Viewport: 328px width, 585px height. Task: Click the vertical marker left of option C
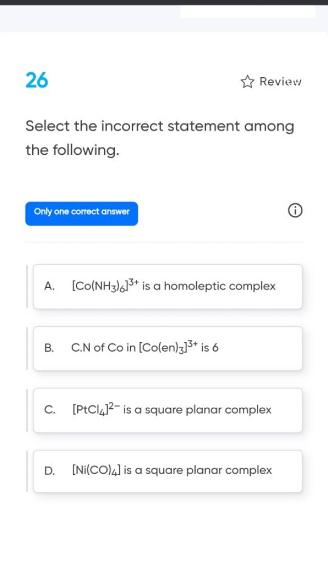tap(27, 410)
